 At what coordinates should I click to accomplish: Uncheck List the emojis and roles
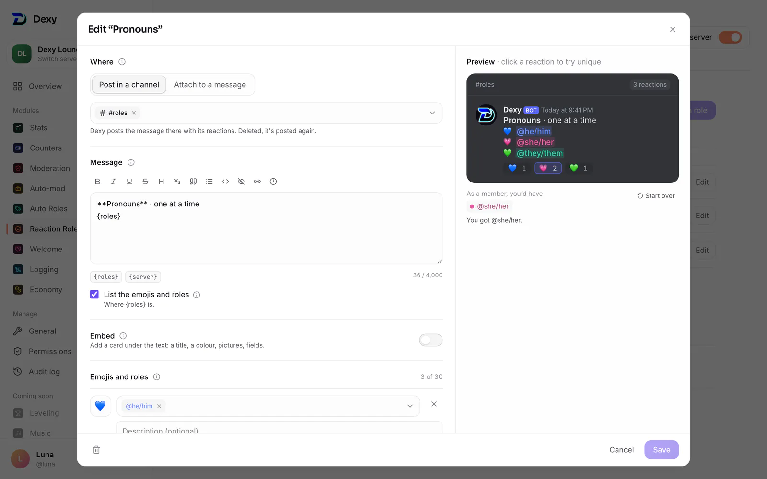(x=94, y=295)
